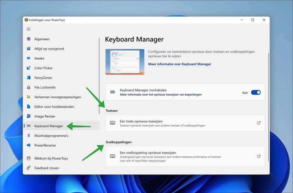Click Een snelkoppeling opnieuw toewijzen card
This screenshot has width=293, height=193.
185,156
